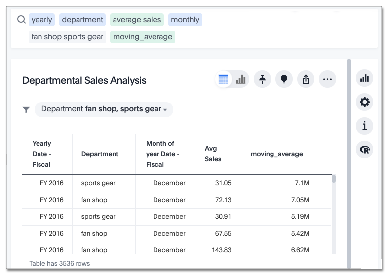Click the filter funnel icon
The height and width of the screenshot is (275, 388).
point(26,110)
